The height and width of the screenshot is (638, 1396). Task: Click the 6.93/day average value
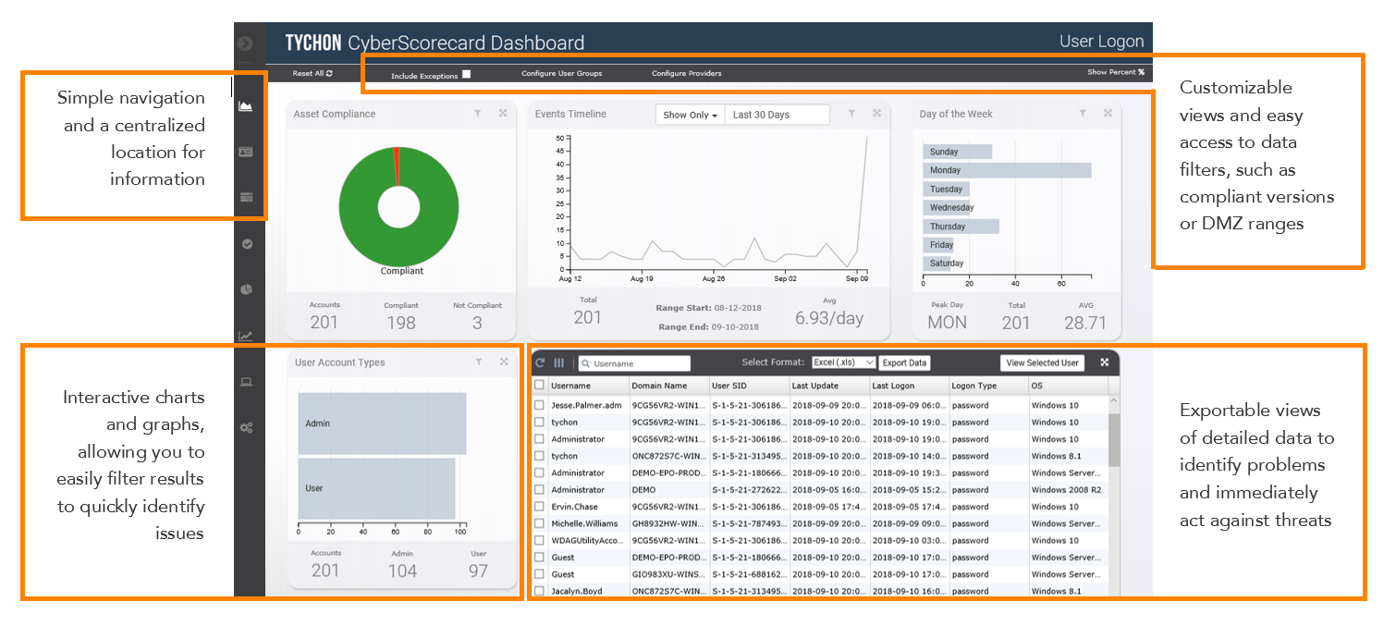[x=829, y=318]
